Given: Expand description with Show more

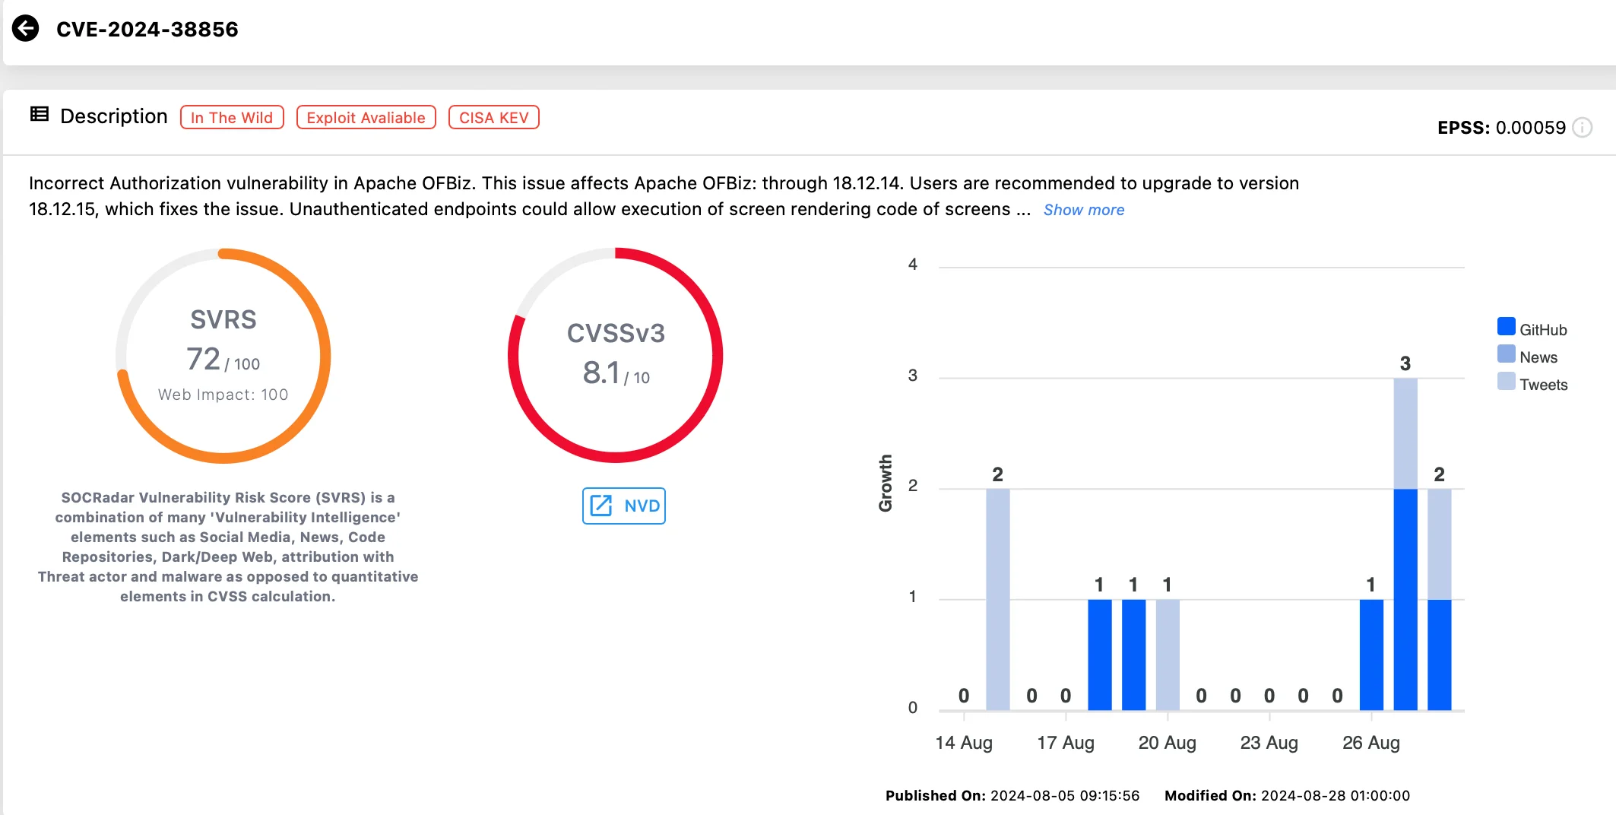Looking at the screenshot, I should 1083,210.
